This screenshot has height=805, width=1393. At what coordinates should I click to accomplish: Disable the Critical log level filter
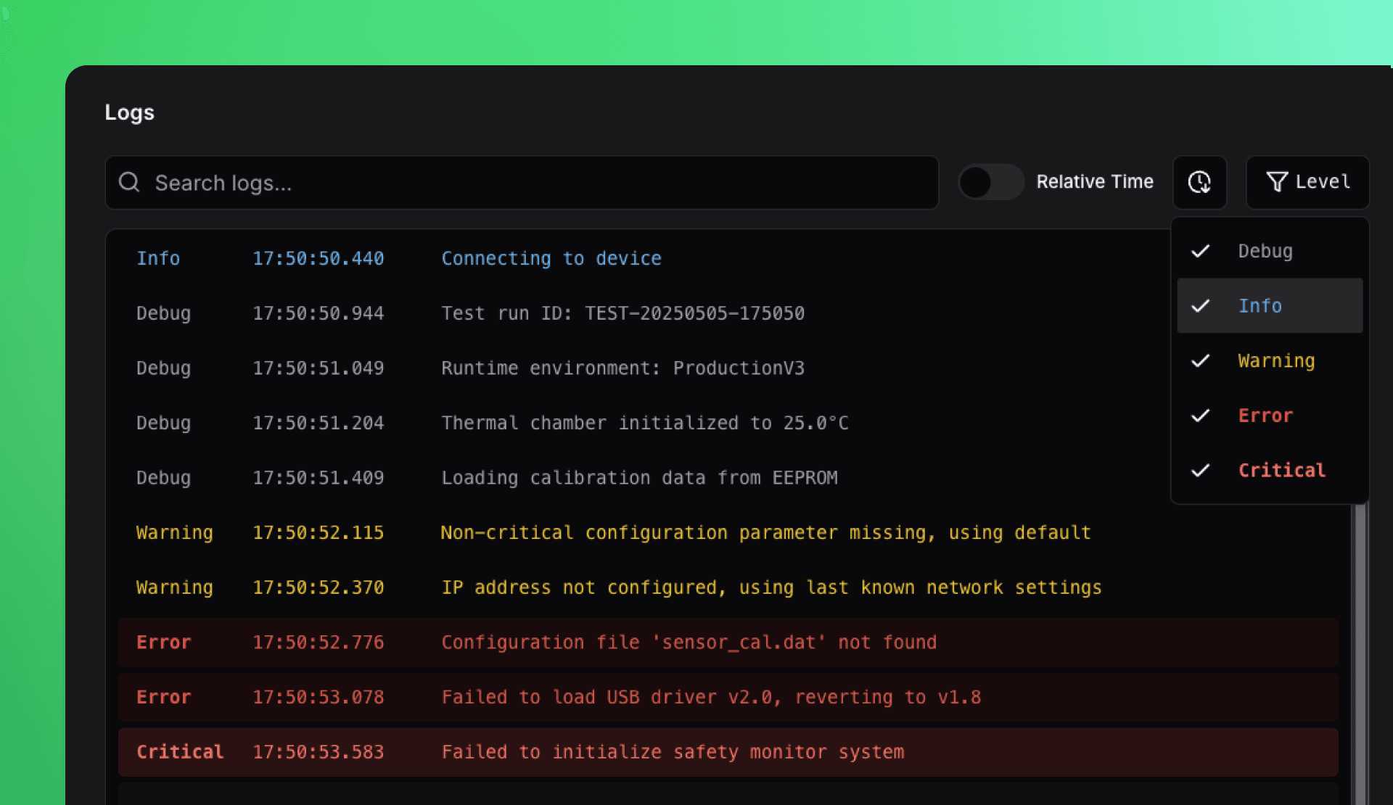point(1281,471)
